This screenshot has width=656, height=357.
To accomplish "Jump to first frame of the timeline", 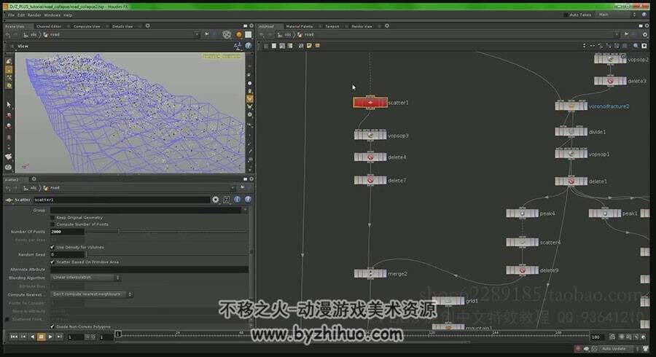I will click(x=14, y=336).
